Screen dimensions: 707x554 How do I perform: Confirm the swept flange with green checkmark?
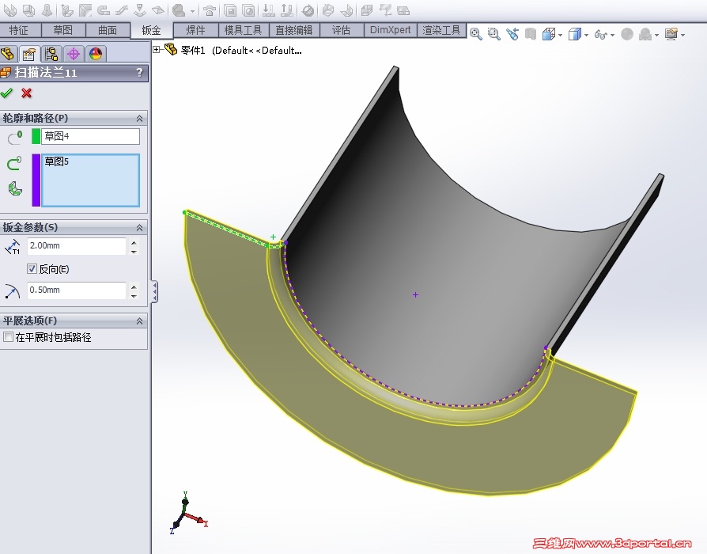click(x=7, y=93)
